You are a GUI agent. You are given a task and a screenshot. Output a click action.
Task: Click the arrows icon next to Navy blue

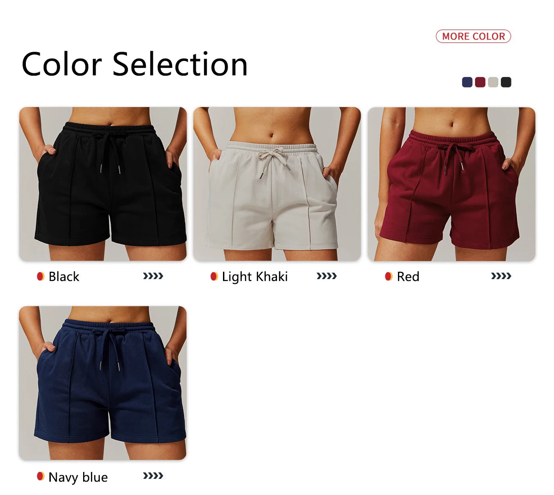coord(153,476)
